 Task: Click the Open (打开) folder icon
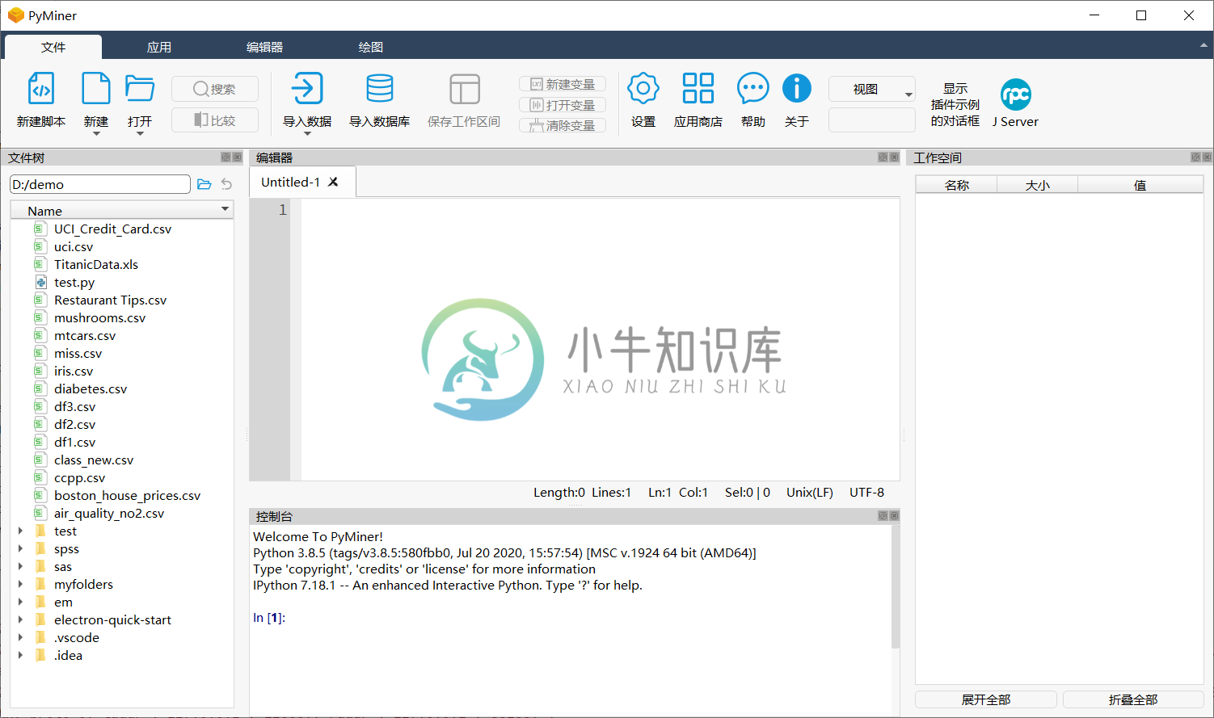click(140, 89)
